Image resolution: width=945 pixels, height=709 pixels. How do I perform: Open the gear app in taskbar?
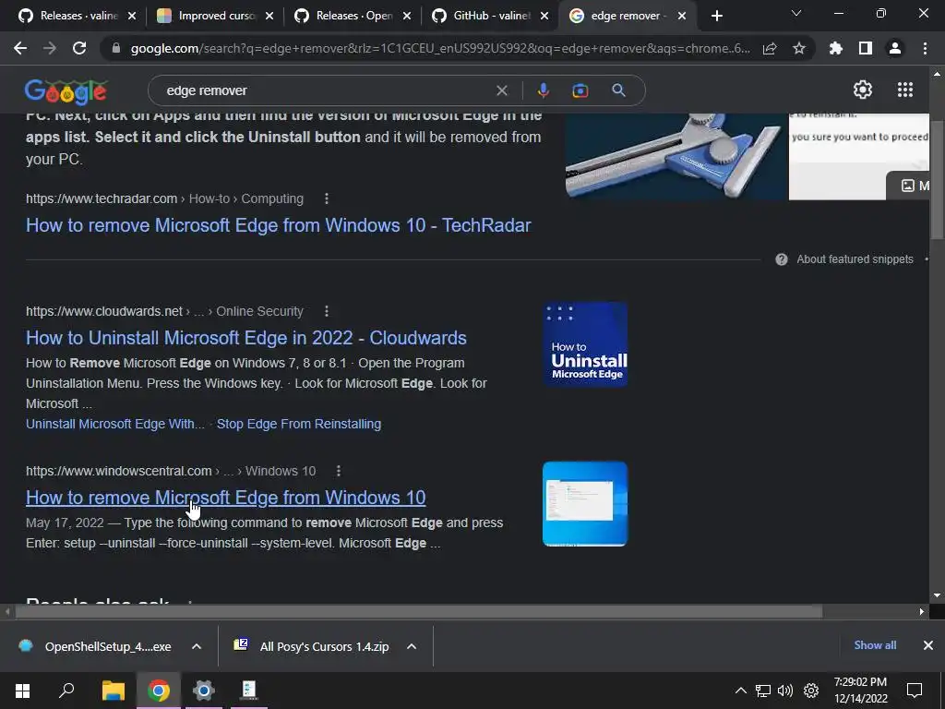pos(204,691)
